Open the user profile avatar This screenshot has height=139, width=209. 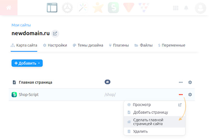pos(200,8)
